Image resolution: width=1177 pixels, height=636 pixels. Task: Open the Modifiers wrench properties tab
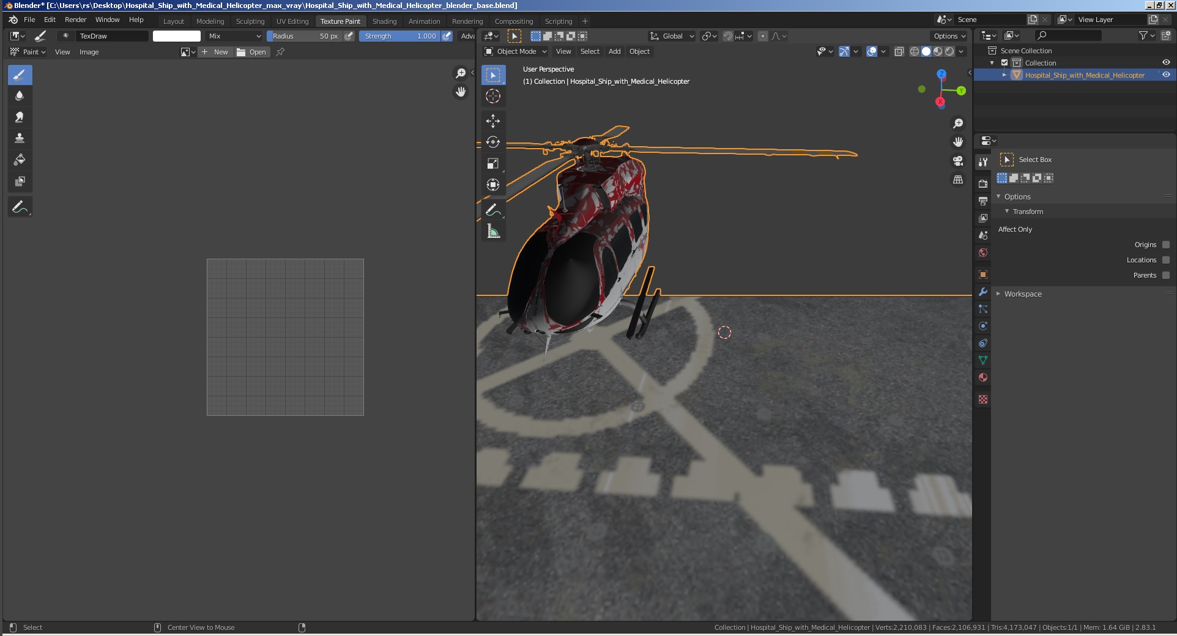(983, 292)
